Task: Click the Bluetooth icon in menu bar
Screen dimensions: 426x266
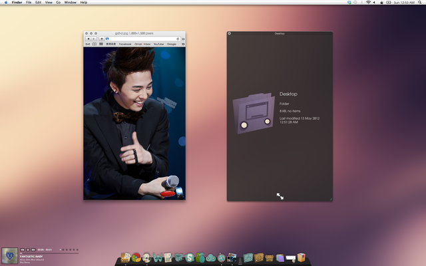Action: pos(361,3)
